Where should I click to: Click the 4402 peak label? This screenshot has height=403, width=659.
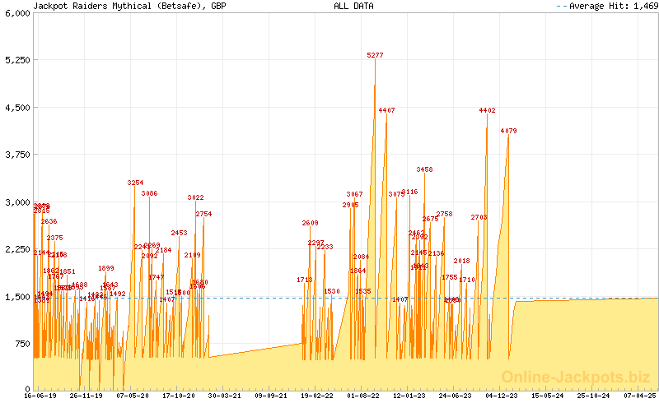pyautogui.click(x=487, y=110)
